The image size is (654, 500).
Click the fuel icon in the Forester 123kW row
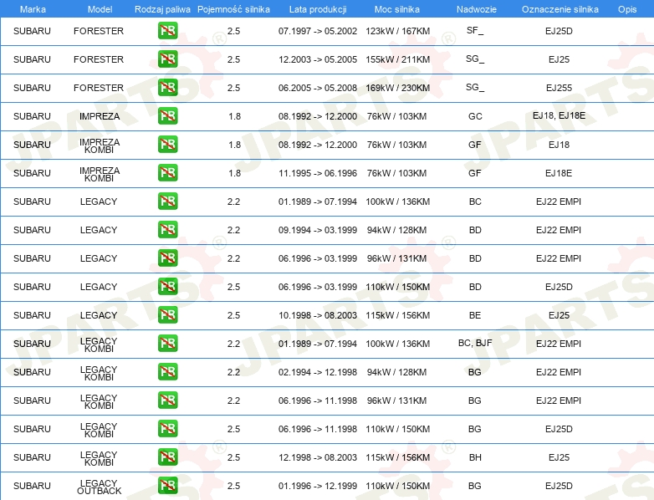(167, 31)
